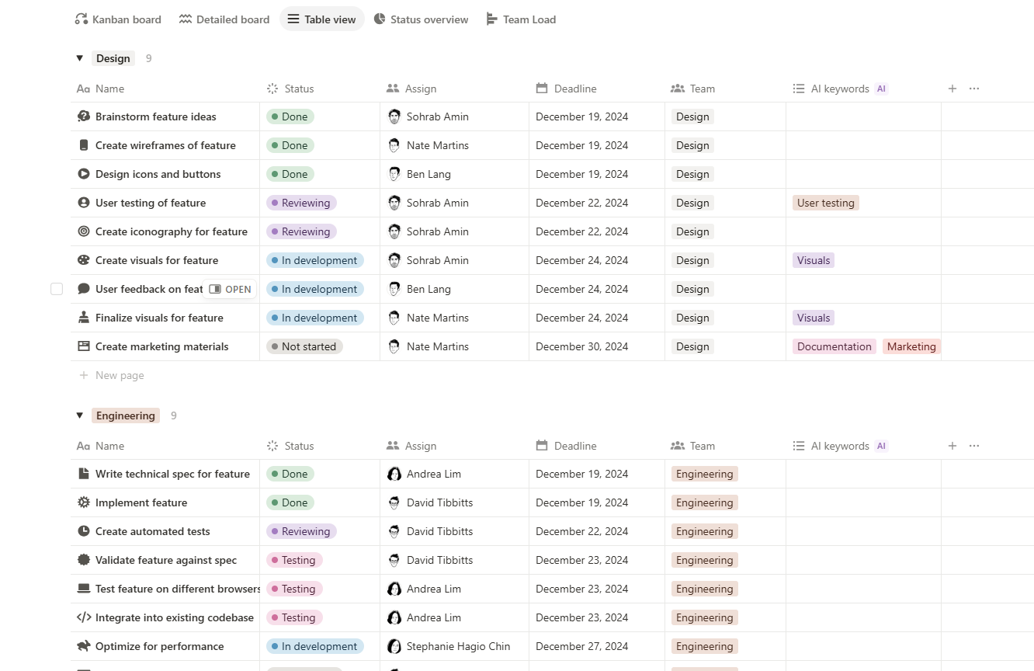
Task: Click Integrate into codebase code icon
Action: point(84,617)
